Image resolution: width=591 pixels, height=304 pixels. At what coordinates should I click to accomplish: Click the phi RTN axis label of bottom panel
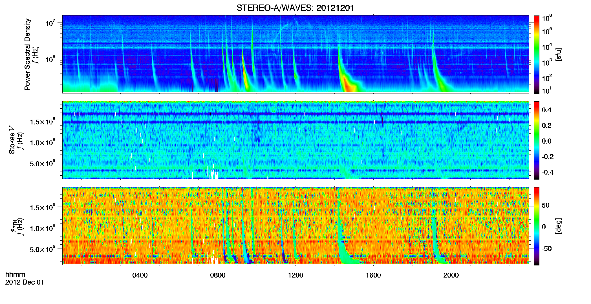pos(14,227)
